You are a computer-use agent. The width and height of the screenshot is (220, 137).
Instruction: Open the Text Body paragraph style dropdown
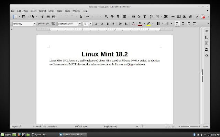point(34,24)
